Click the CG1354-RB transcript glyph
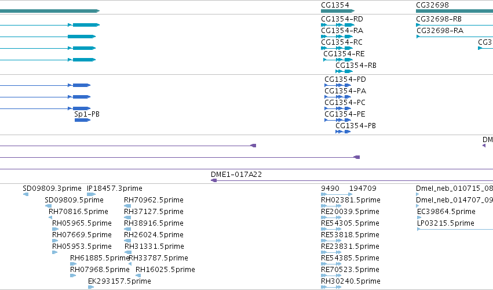Image resolution: width=493 pixels, height=290 pixels. (x=344, y=71)
